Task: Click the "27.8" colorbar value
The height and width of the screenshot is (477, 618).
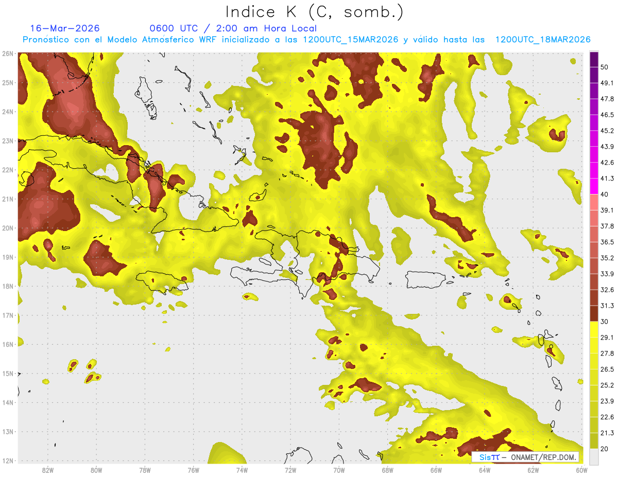Action: (x=607, y=354)
